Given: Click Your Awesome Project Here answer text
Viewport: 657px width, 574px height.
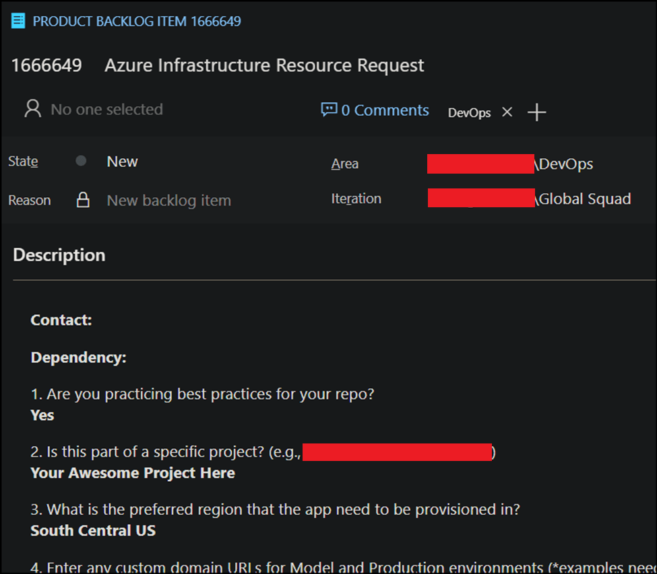Looking at the screenshot, I should (133, 473).
